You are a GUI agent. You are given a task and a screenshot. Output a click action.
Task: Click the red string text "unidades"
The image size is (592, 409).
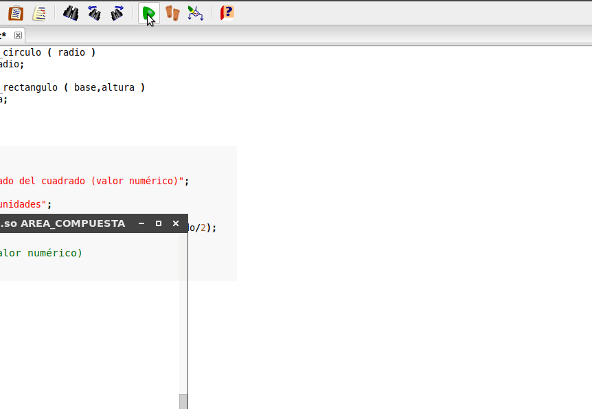click(x=21, y=205)
